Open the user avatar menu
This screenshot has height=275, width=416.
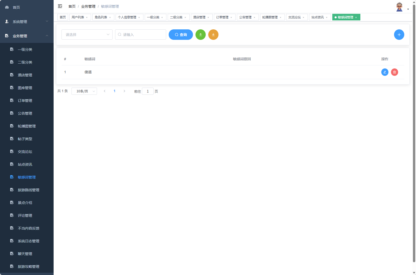(x=399, y=6)
